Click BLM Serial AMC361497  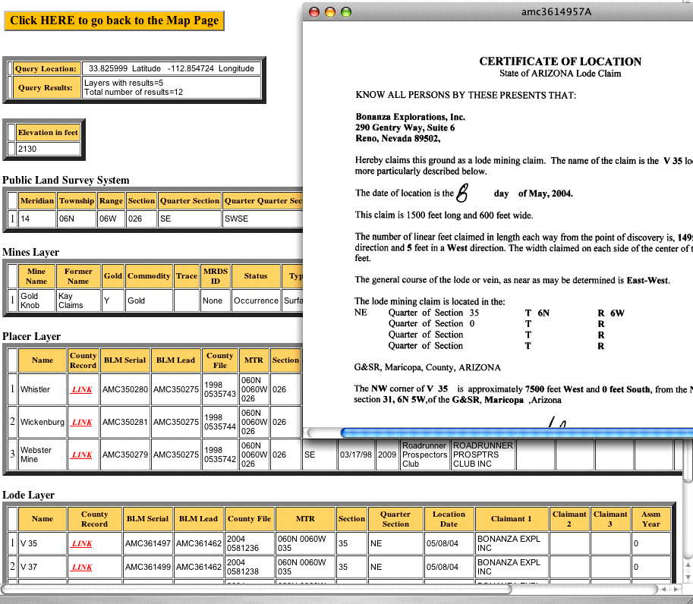[x=147, y=543]
